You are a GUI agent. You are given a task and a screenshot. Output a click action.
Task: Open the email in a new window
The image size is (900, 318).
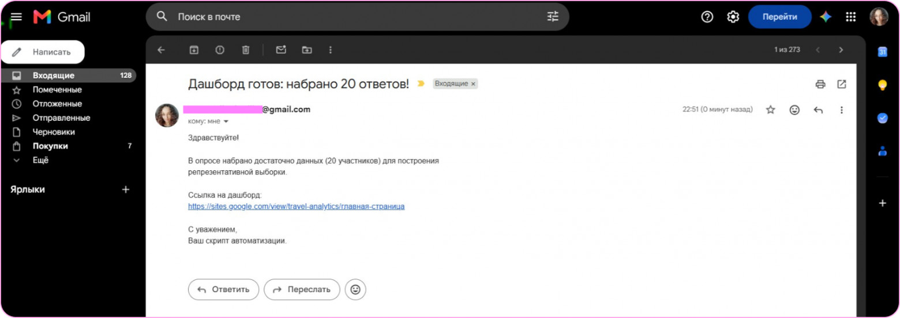click(x=842, y=84)
